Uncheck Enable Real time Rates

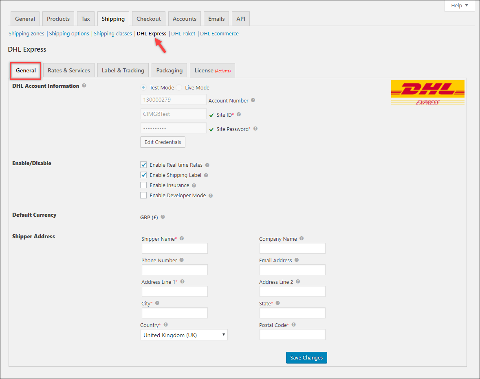point(143,165)
